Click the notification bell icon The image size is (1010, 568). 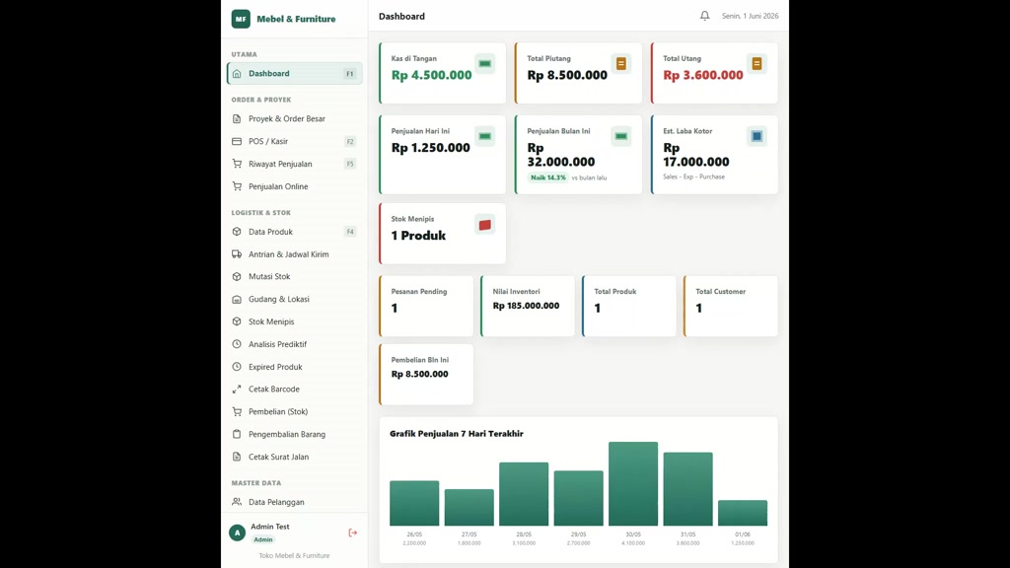click(x=704, y=16)
